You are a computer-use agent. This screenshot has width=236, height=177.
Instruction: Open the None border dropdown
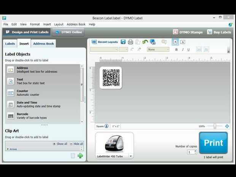click(x=158, y=49)
